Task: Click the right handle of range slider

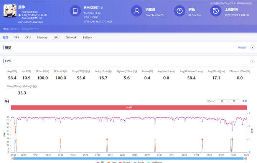Action: coord(245,158)
